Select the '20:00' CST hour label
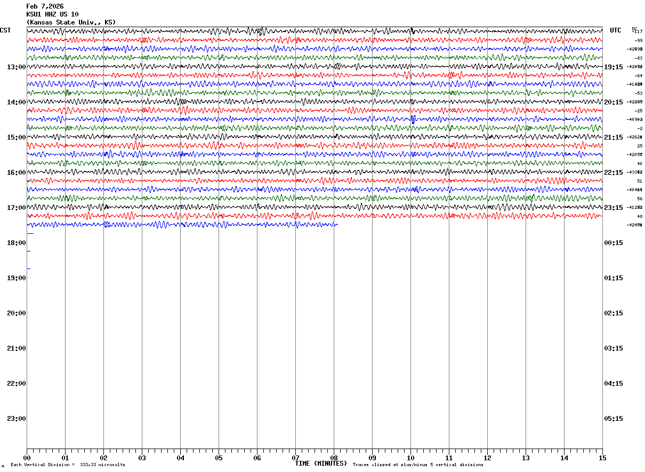 click(17, 313)
